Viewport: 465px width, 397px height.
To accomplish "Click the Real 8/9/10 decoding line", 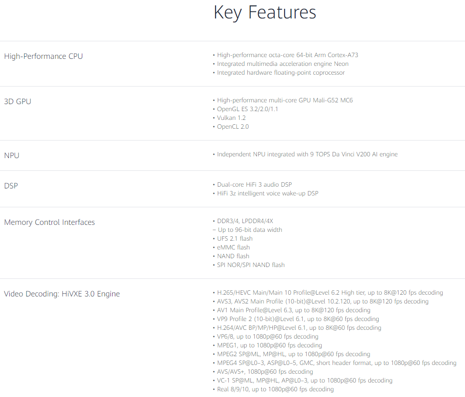I will pos(275,389).
